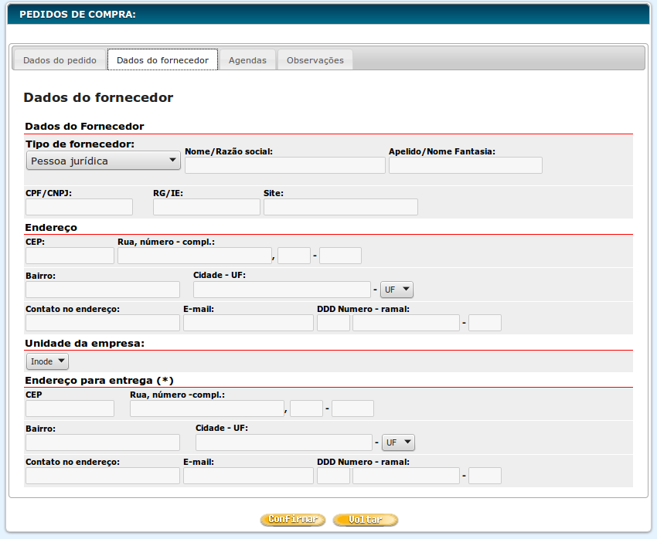Focus the CEP field under Endereço
Image resolution: width=657 pixels, height=539 pixels.
pyautogui.click(x=70, y=256)
